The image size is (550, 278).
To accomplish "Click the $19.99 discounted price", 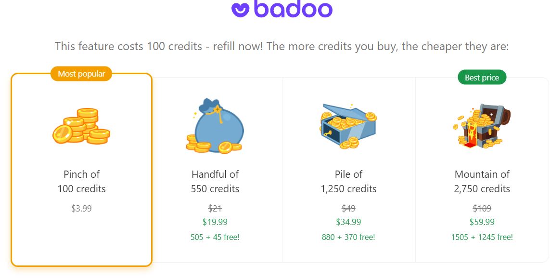I will point(215,222).
